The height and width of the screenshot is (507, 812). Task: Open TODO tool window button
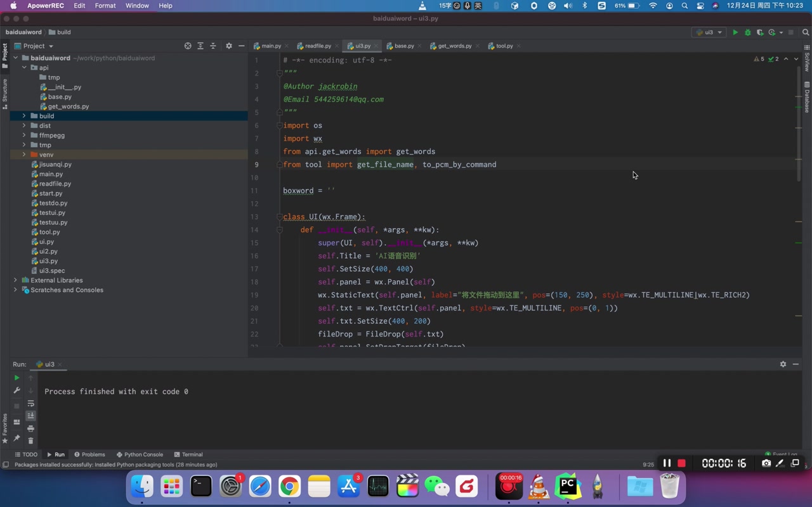26,454
